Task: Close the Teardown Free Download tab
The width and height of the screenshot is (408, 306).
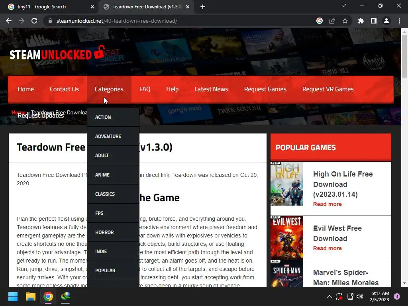Action: pos(188,7)
